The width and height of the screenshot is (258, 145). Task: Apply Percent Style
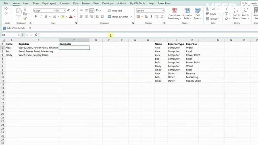click(146, 17)
